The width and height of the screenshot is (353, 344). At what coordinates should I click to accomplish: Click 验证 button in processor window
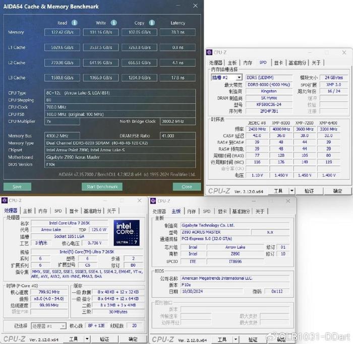104,339
